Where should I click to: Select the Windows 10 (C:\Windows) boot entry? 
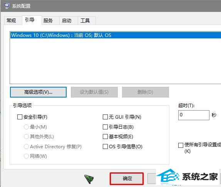116,35
